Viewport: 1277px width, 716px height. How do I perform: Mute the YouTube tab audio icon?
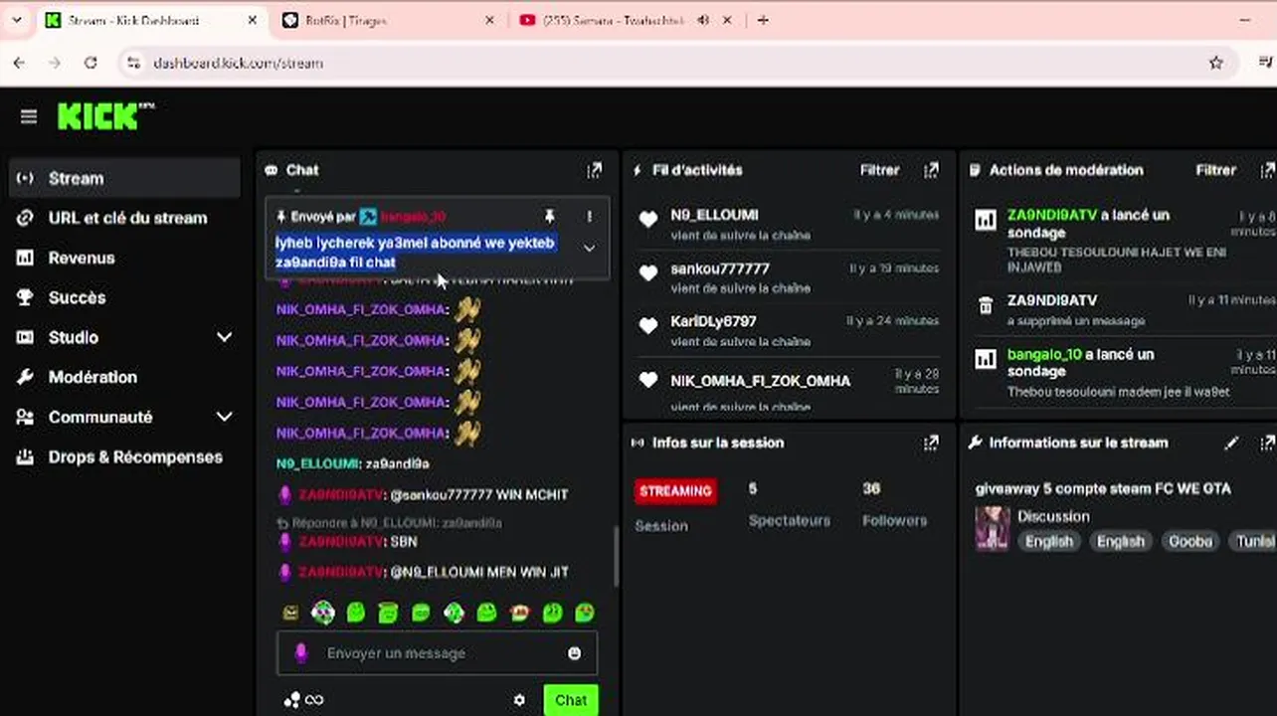(x=703, y=20)
